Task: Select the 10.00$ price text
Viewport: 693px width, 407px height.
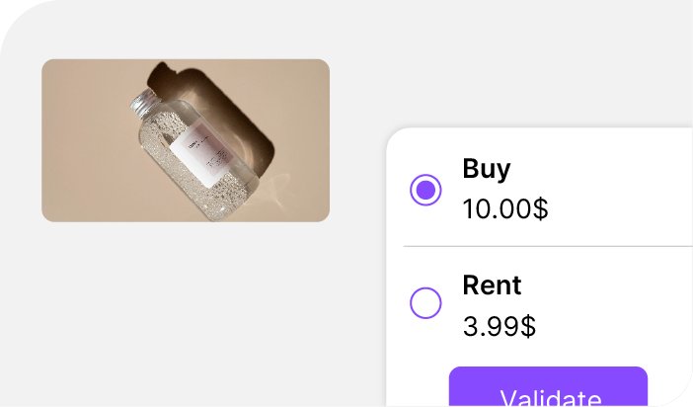Action: coord(505,208)
